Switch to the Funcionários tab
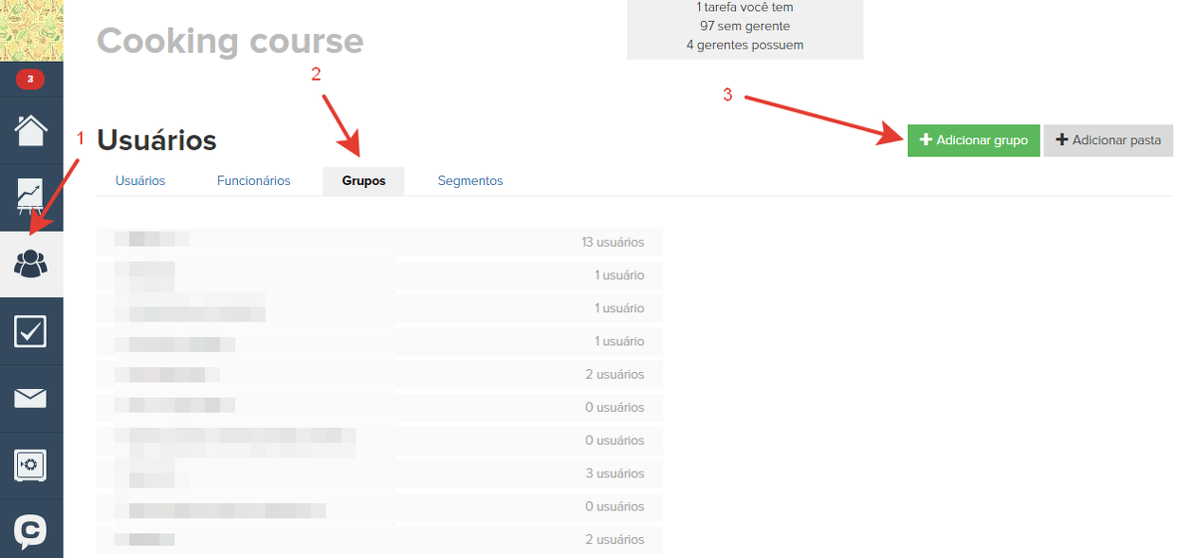The width and height of the screenshot is (1195, 558). tap(254, 181)
